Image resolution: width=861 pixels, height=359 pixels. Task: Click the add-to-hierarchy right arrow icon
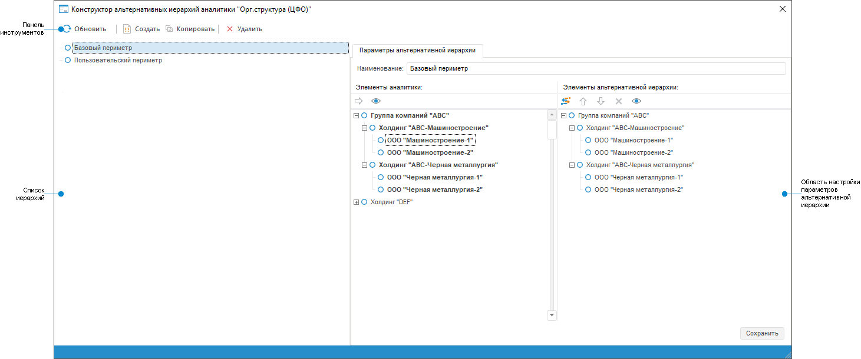(x=358, y=101)
